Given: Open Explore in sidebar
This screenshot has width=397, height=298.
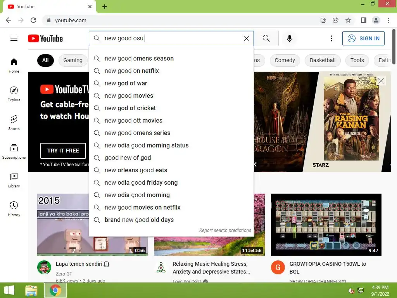Looking at the screenshot, I should click(x=14, y=94).
